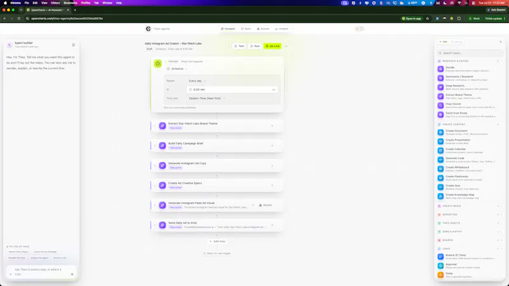Click the Open in app button
Screen dimensions: 509x286
coord(412,18)
